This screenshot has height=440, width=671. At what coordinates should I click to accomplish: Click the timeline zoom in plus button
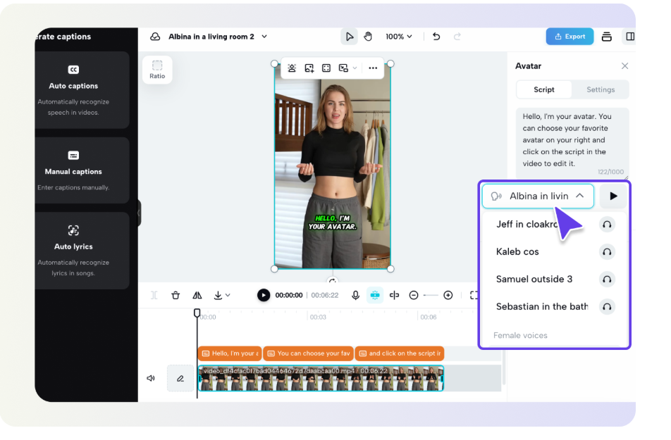(448, 296)
